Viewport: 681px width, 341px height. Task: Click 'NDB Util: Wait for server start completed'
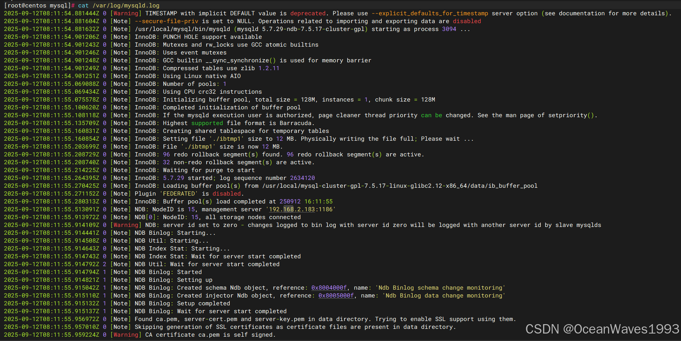click(207, 264)
